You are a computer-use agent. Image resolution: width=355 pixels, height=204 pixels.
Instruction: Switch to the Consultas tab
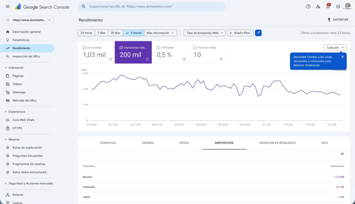[108, 143]
